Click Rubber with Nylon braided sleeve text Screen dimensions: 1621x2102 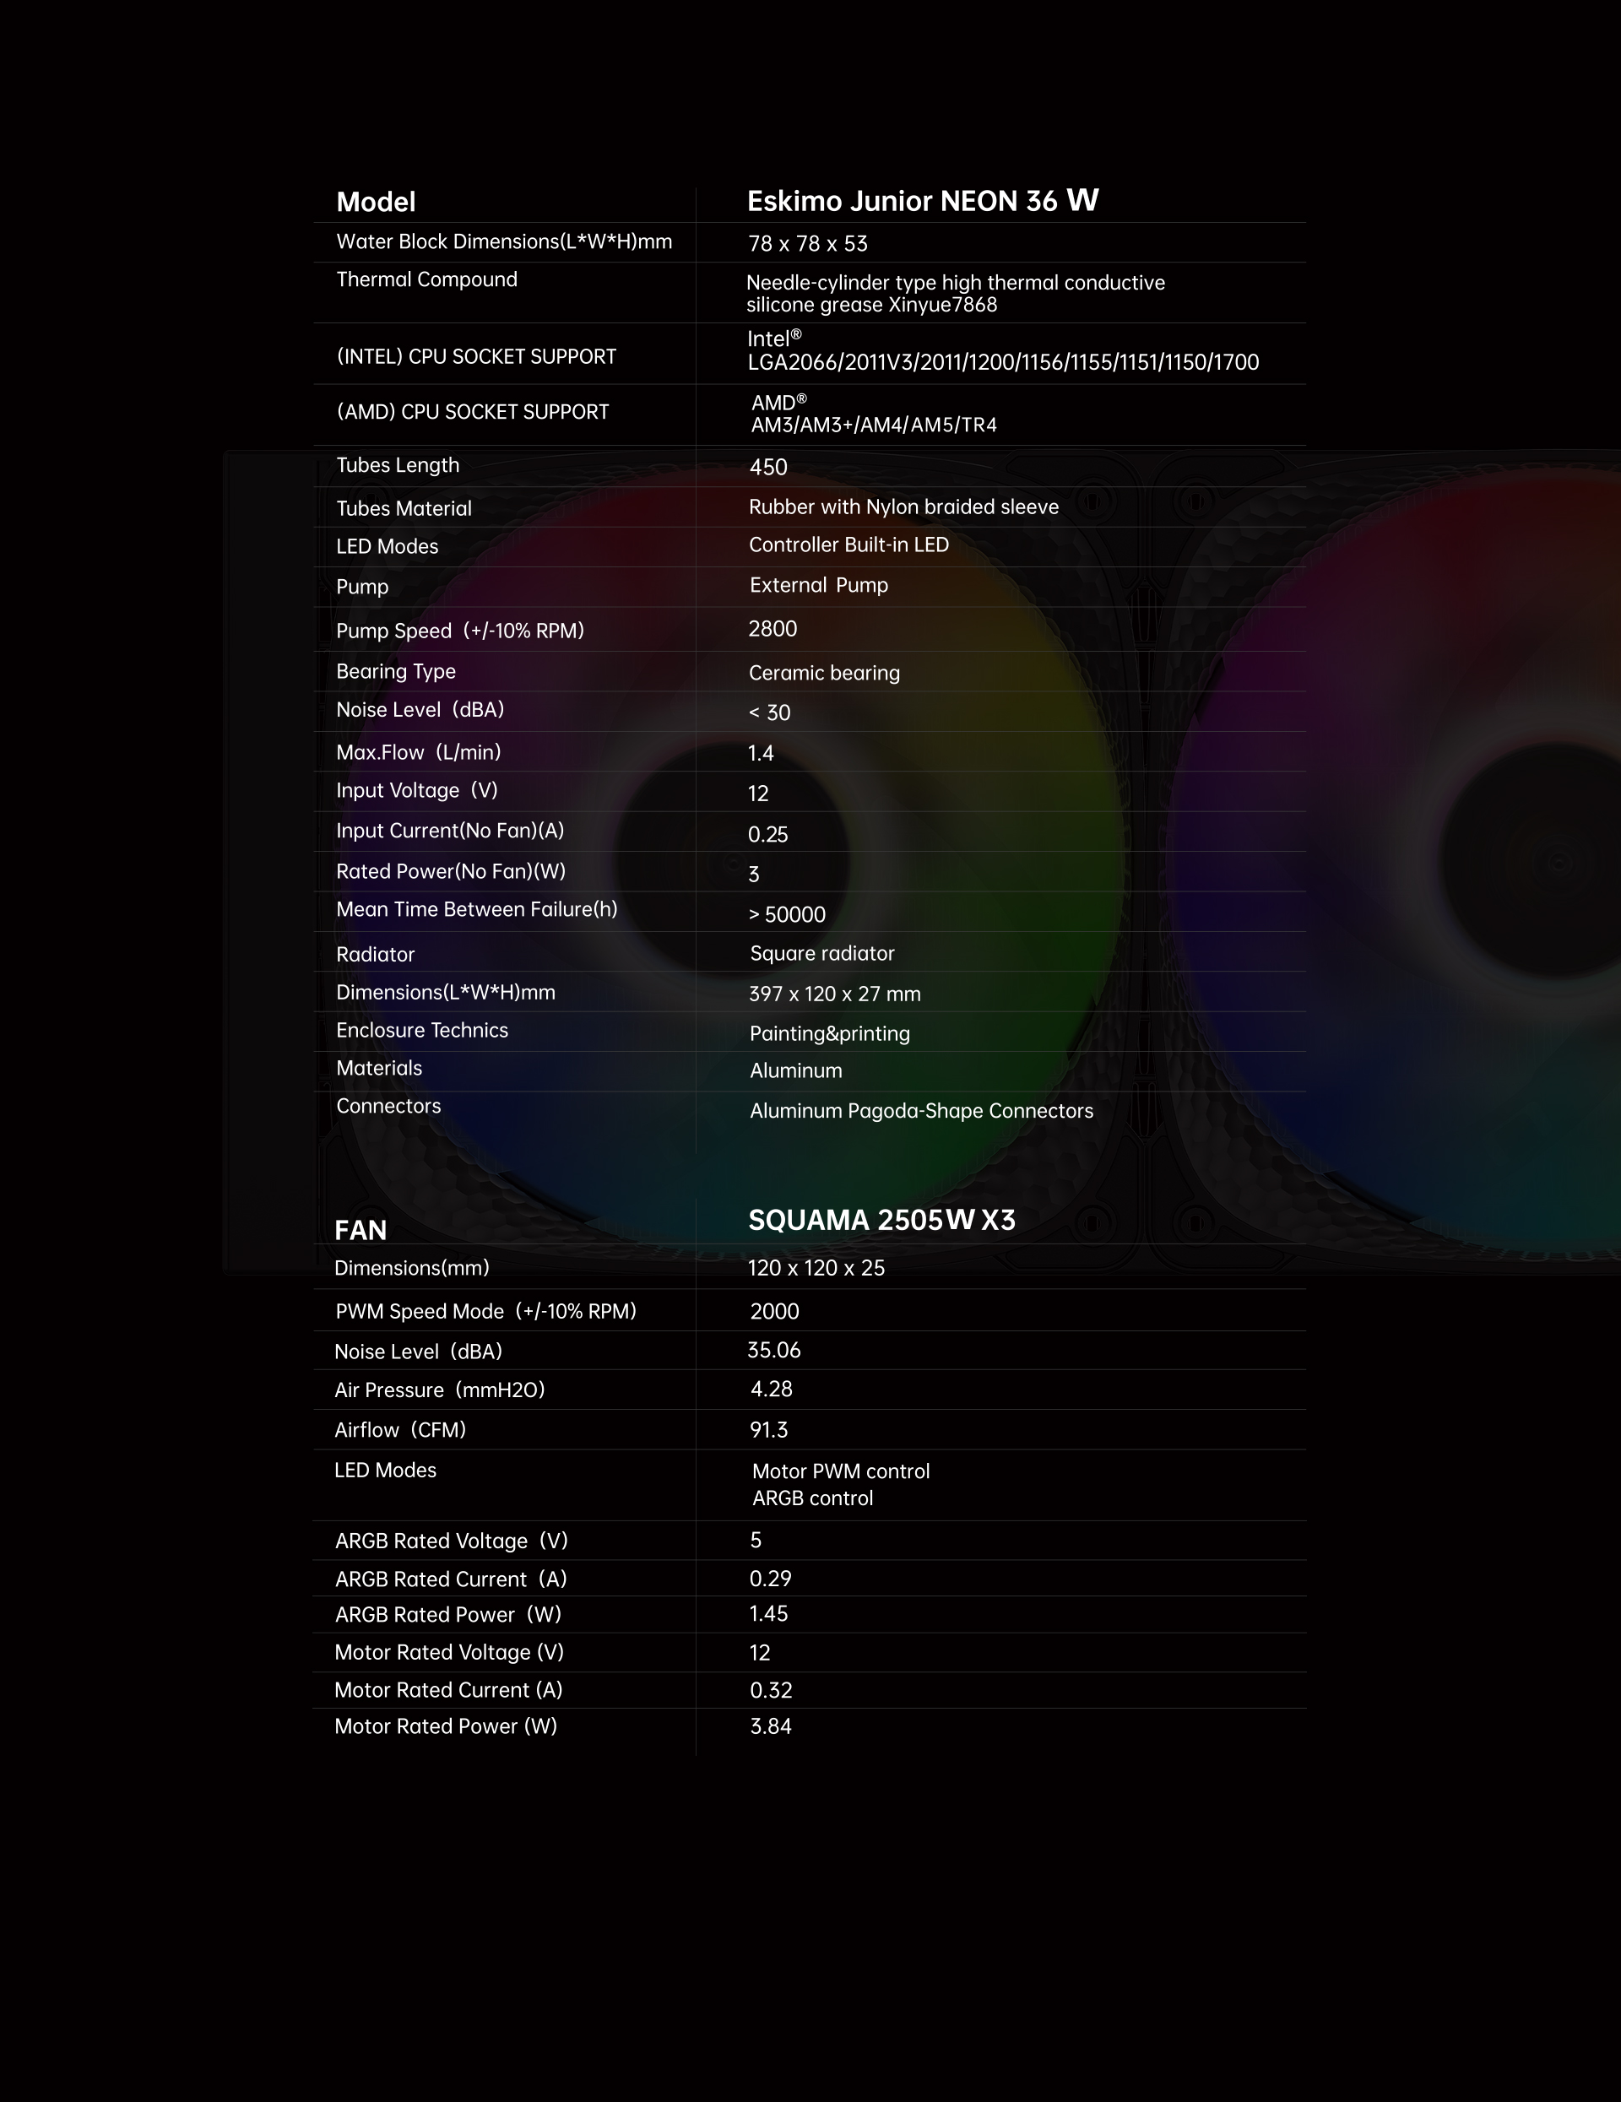click(903, 507)
